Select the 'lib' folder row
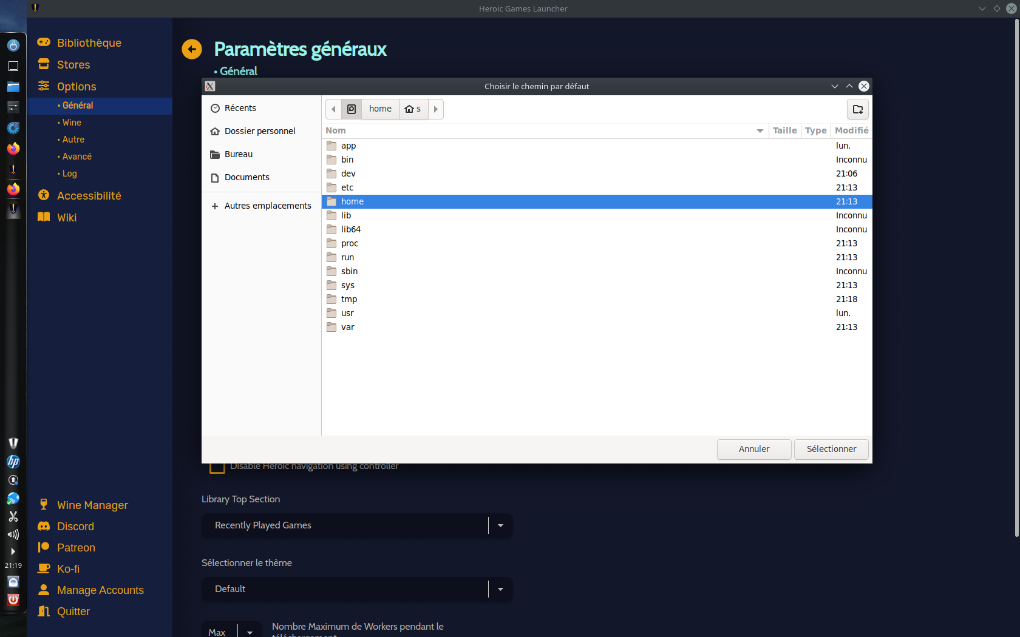This screenshot has height=637, width=1020. point(597,215)
